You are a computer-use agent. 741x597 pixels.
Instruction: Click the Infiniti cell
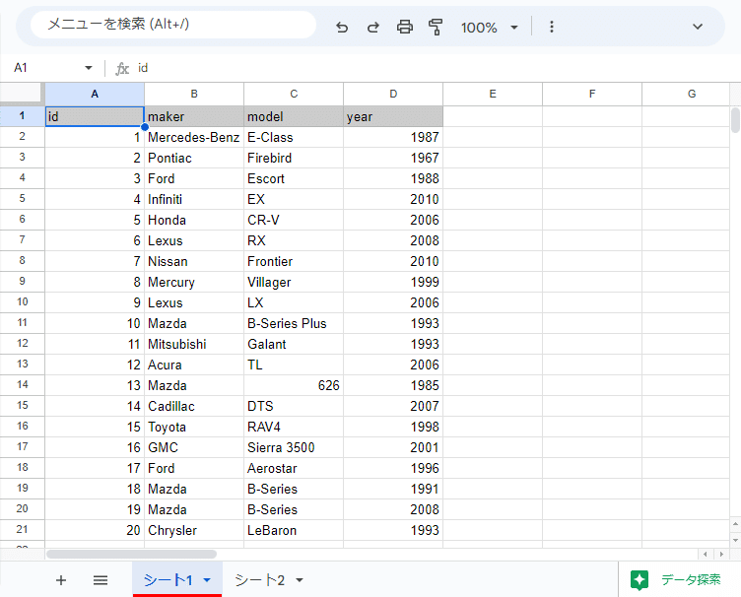(194, 199)
